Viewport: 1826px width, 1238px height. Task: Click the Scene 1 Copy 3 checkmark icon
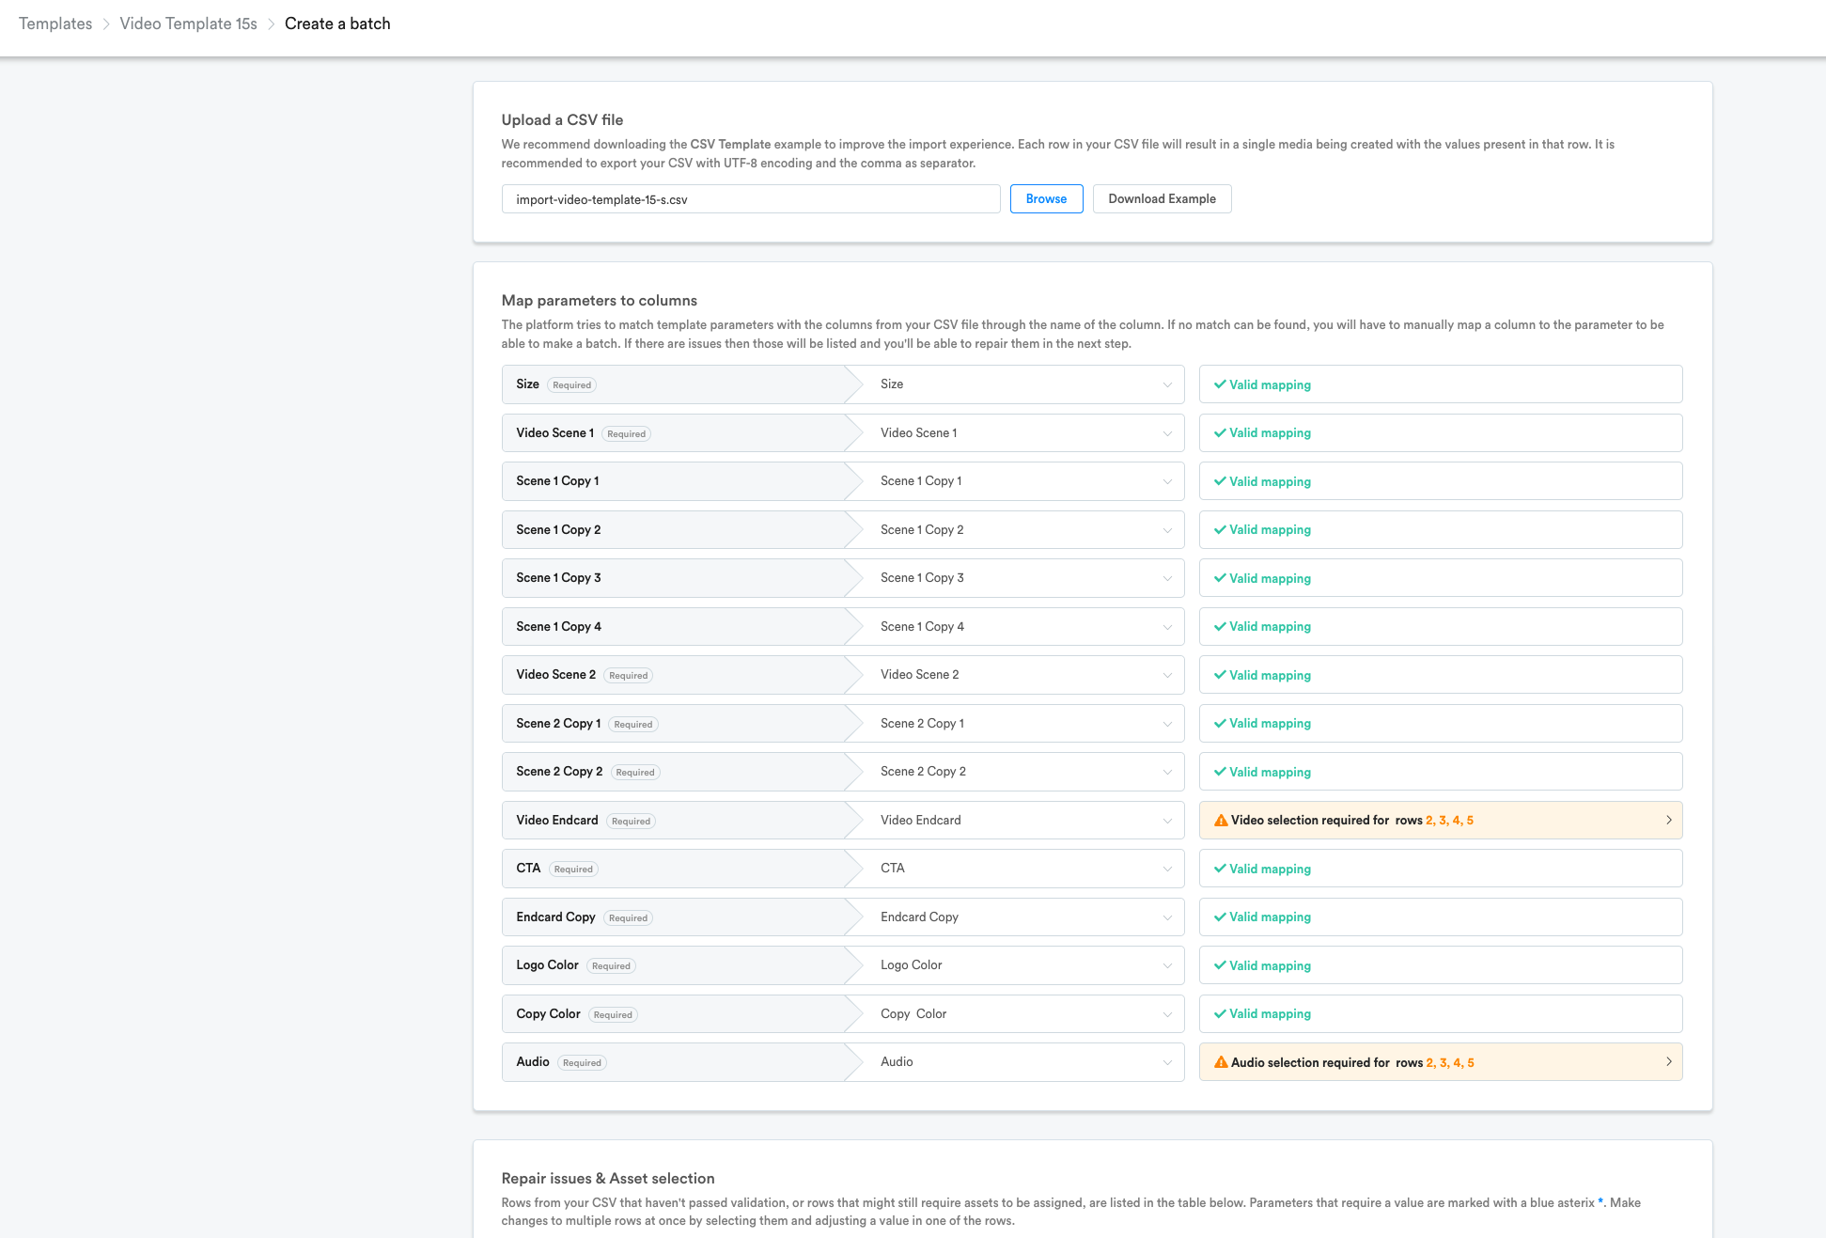click(x=1219, y=578)
